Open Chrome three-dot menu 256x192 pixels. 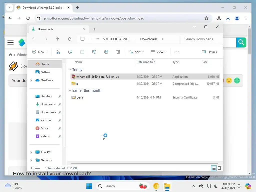coord(246,18)
